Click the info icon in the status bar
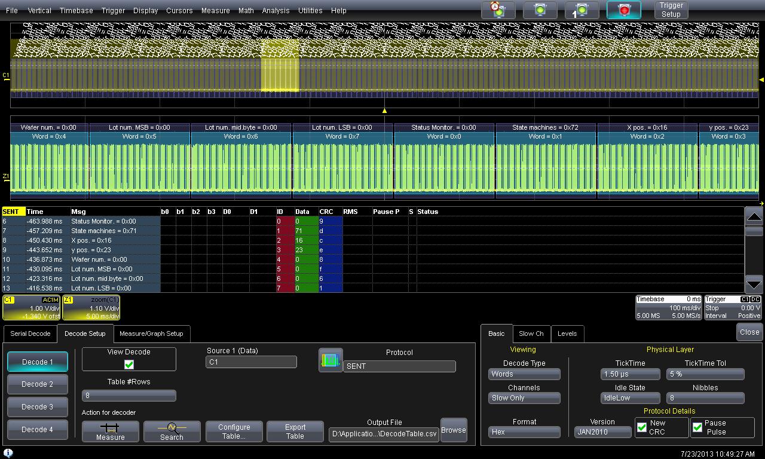Viewport: 765px width, 459px height. point(8,453)
